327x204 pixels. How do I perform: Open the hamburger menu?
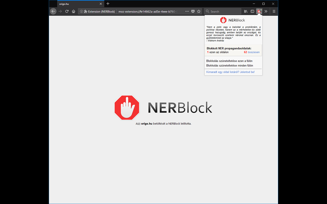click(273, 11)
